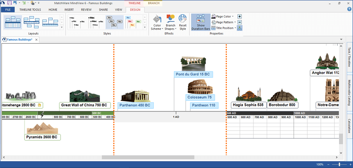Close the Famous Buildings document tab
Screen dimensions: 353x168
click(x=36, y=39)
